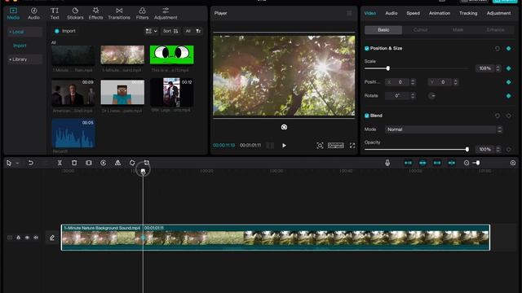The height and width of the screenshot is (293, 522).
Task: Switch to the Audio tab in the inspector
Action: tap(391, 13)
